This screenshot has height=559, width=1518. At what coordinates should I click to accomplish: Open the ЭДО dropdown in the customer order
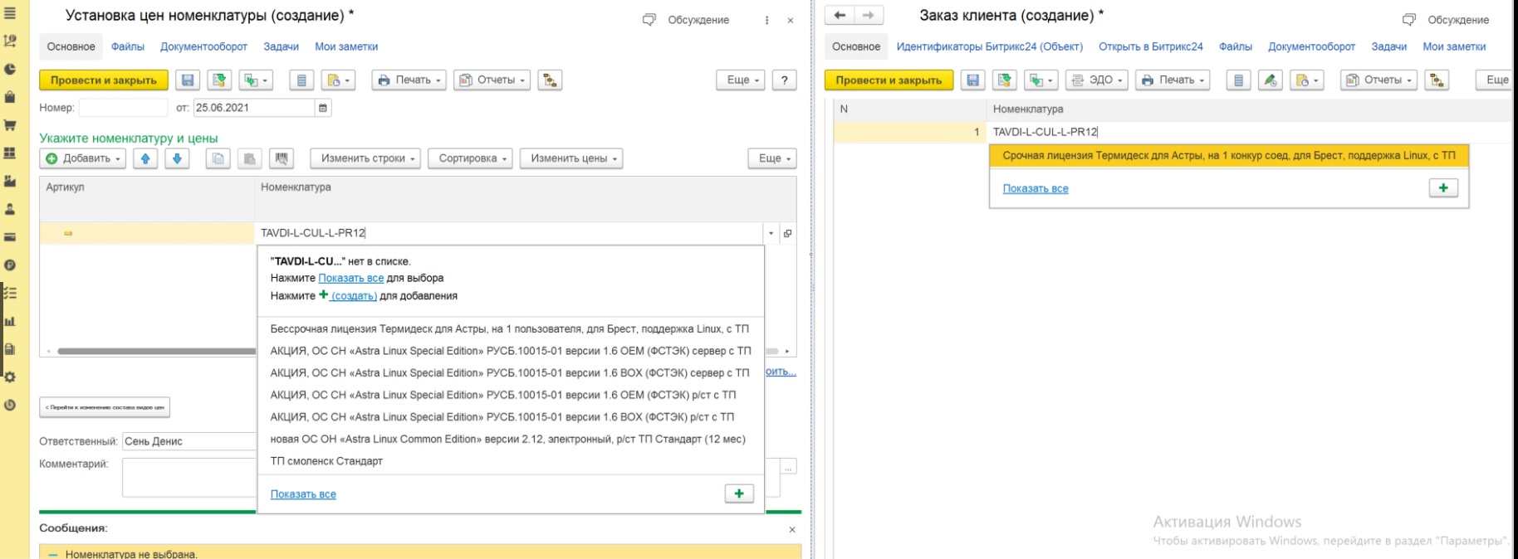[1096, 80]
